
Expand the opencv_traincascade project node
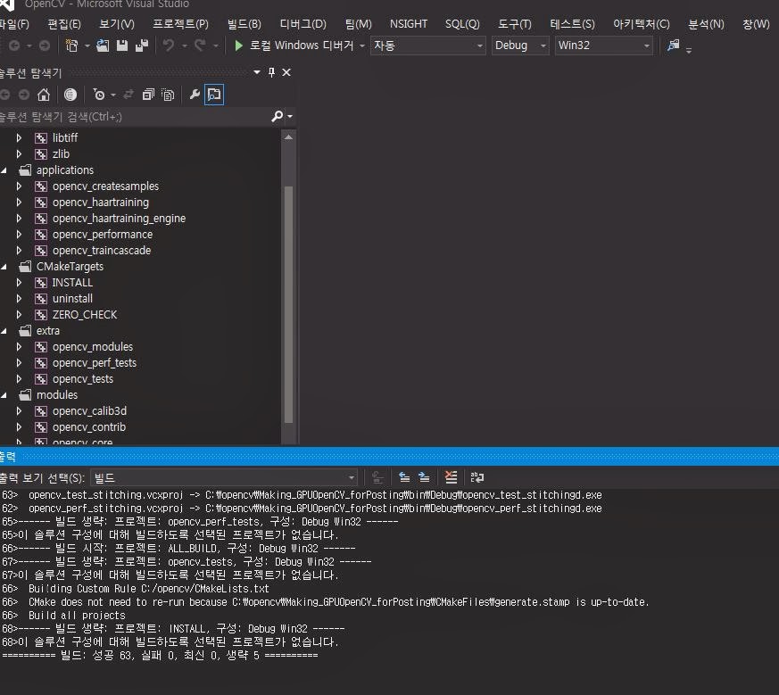[18, 250]
